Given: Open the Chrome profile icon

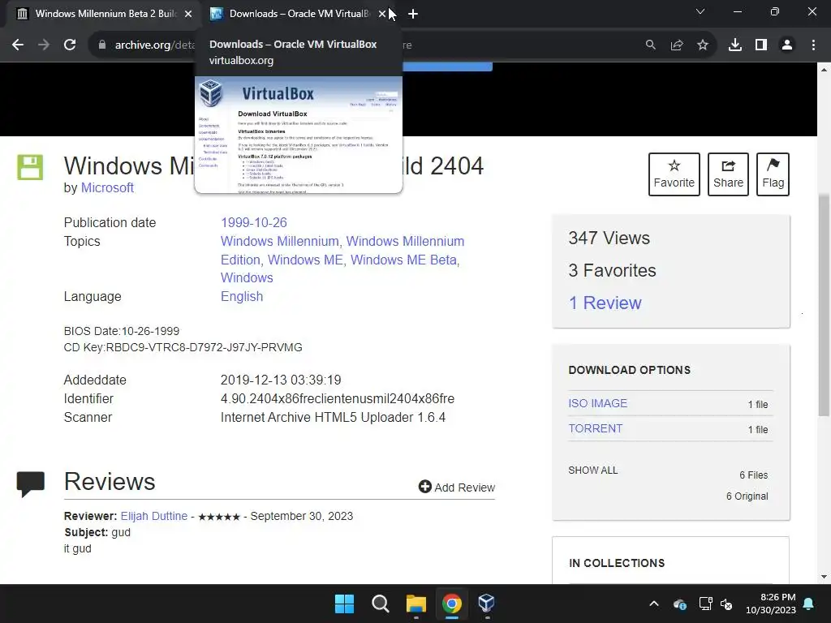Looking at the screenshot, I should 787,45.
